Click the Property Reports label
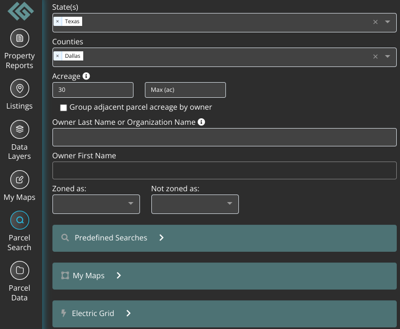This screenshot has width=400, height=329. pyautogui.click(x=19, y=61)
